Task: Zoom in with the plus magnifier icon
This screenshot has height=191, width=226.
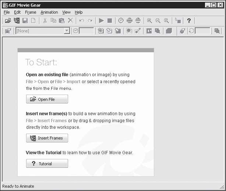Action: click(149, 21)
